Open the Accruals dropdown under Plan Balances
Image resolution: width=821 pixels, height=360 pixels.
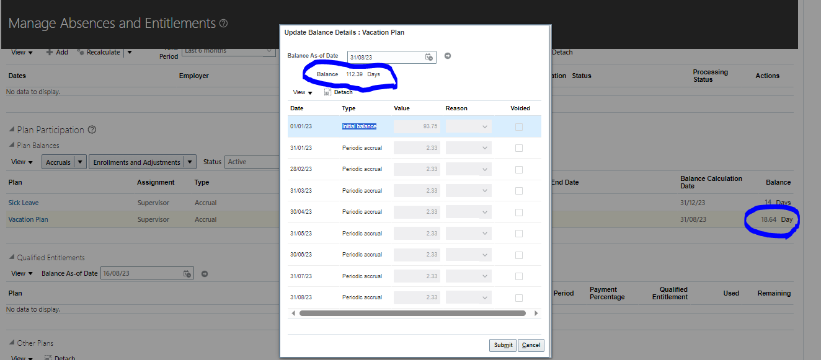tap(79, 162)
